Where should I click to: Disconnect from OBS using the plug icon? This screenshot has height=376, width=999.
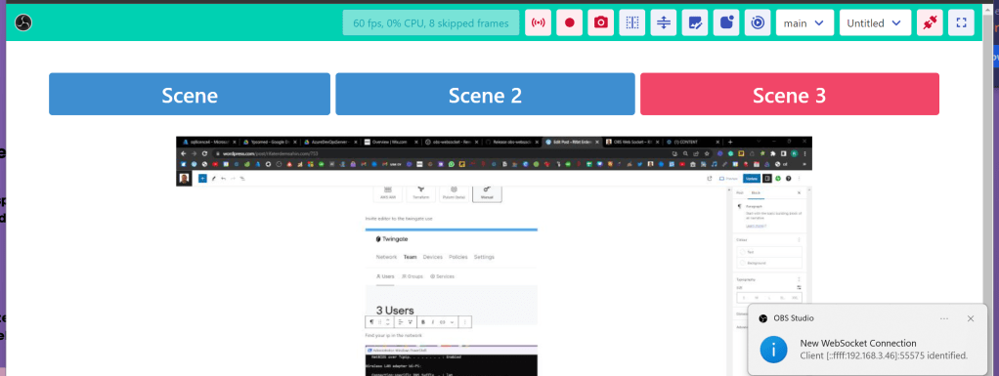pos(931,22)
